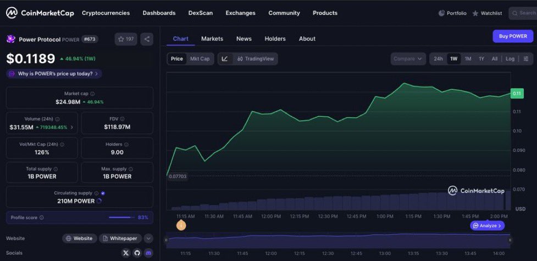Expand more website links chevron
The height and width of the screenshot is (261, 537).
148,239
